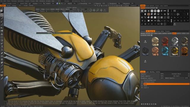
Task: Open the Textures menu
Action: [14, 1]
